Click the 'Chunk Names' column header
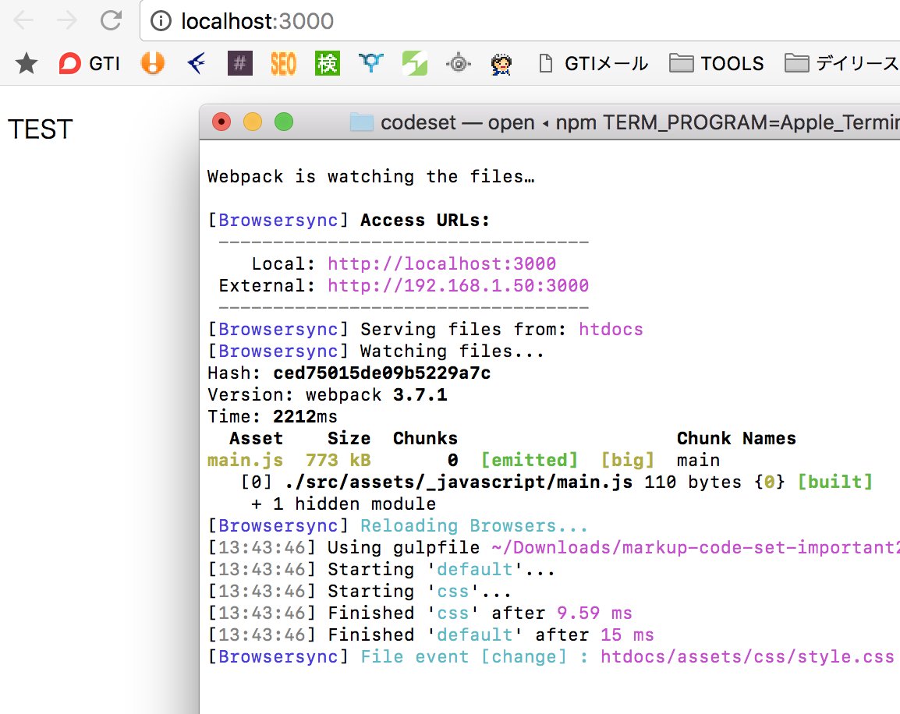The image size is (900, 714). point(736,438)
